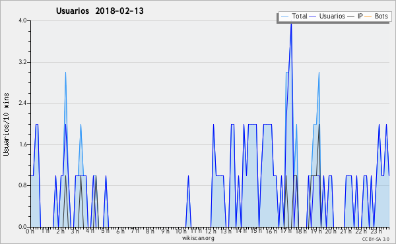Viewport: 396px width, 244px height.
Task: Click the orange Bots legend line
Action: tap(368, 16)
